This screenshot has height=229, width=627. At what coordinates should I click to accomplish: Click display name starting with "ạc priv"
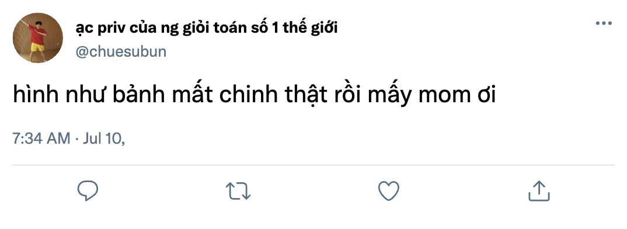pyautogui.click(x=206, y=28)
